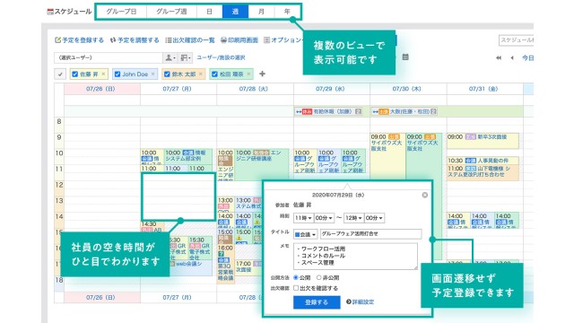This screenshot has height=323, width=574.
Task: Click the blue 登録する button
Action: click(317, 302)
